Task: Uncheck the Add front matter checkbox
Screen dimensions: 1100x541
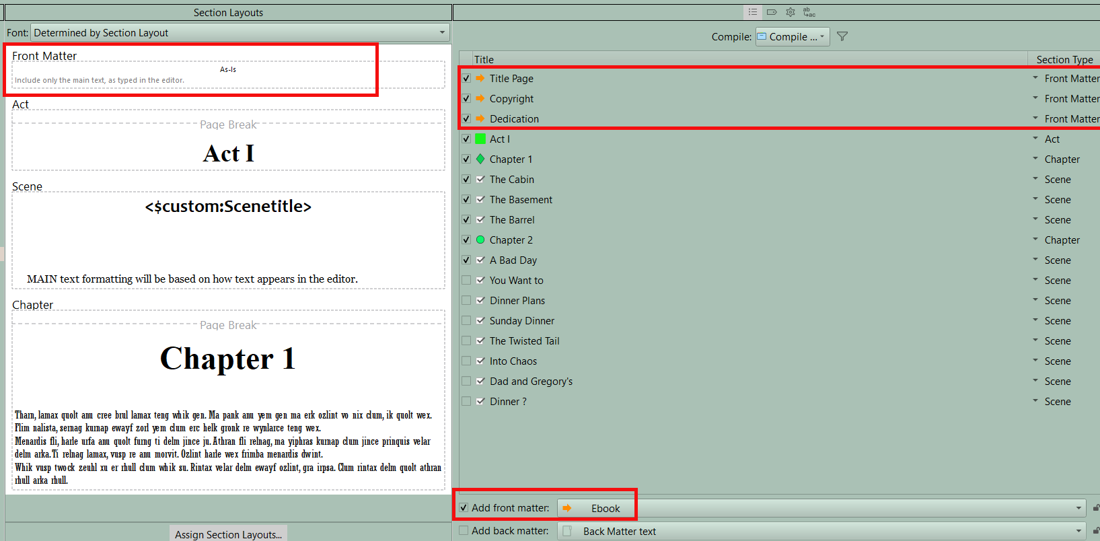Action: [464, 508]
